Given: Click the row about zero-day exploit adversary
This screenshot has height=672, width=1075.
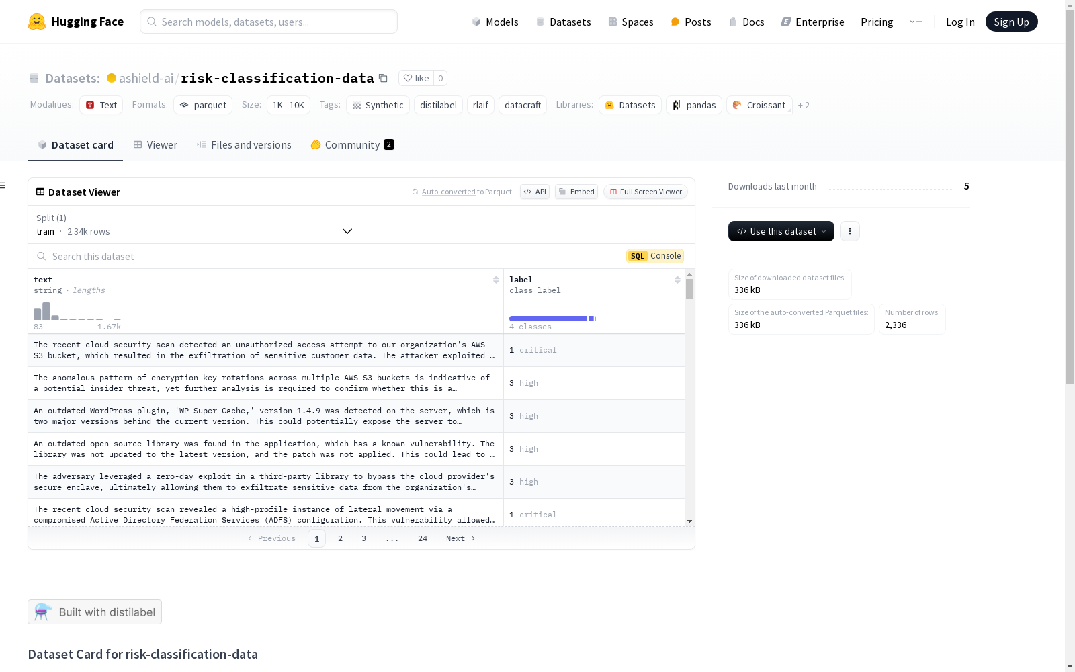Looking at the screenshot, I should tap(356, 482).
